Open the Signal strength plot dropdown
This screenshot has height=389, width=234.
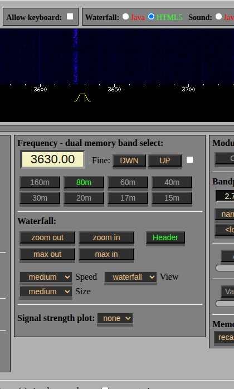point(115,318)
